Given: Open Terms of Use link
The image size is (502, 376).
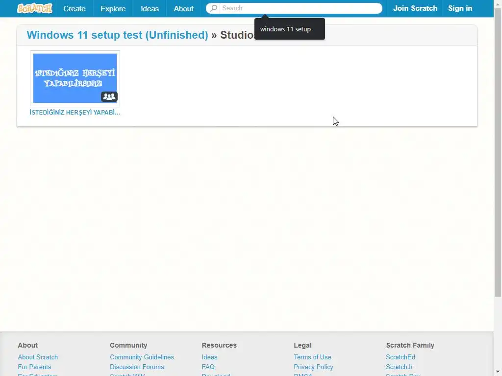Looking at the screenshot, I should click(x=312, y=357).
